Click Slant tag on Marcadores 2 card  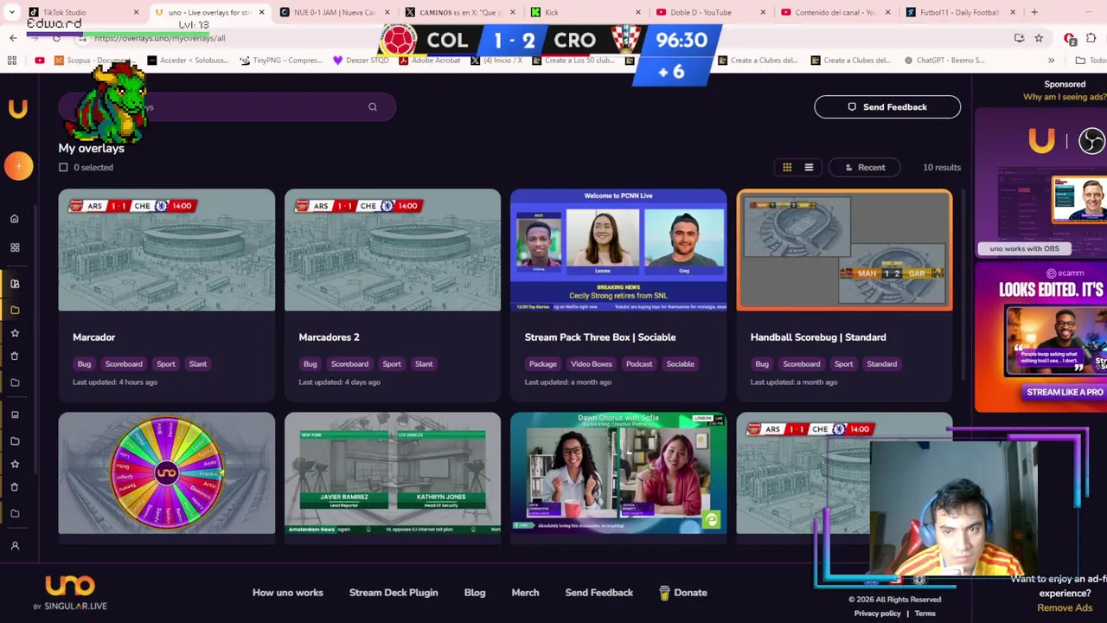[424, 364]
